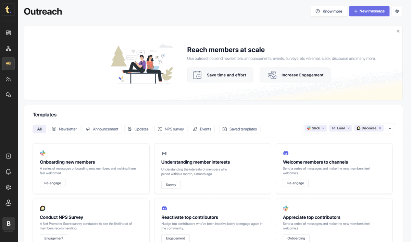The image size is (411, 242).
Task: Open Reactivate top contributors template
Action: pos(213,220)
